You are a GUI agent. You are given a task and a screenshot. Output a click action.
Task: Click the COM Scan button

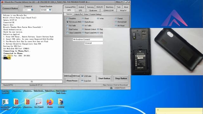pyautogui.click(x=68, y=76)
